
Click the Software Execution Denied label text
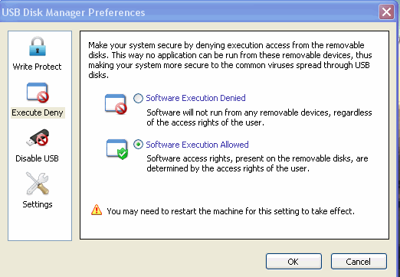coord(195,98)
